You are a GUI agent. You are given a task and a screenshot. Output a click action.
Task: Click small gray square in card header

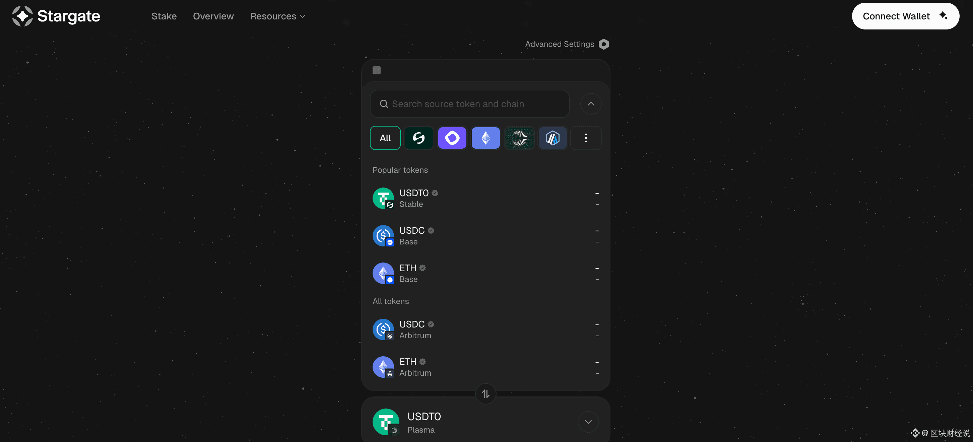[x=376, y=70]
